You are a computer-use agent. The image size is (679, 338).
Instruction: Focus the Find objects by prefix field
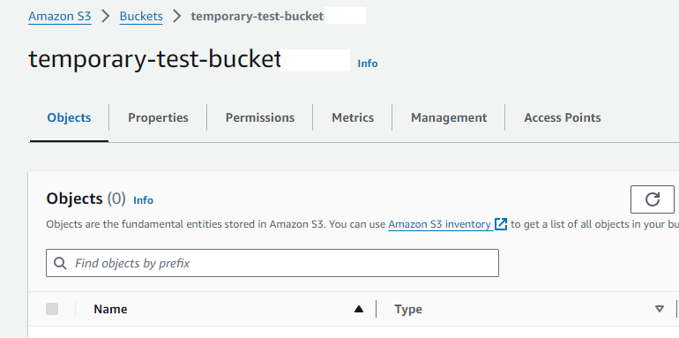click(272, 263)
